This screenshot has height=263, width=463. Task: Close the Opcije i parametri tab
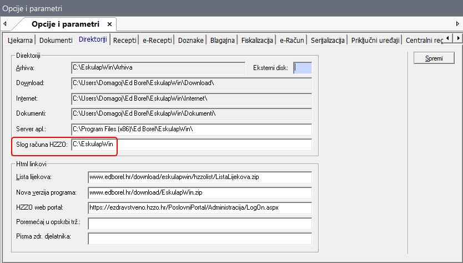point(109,24)
